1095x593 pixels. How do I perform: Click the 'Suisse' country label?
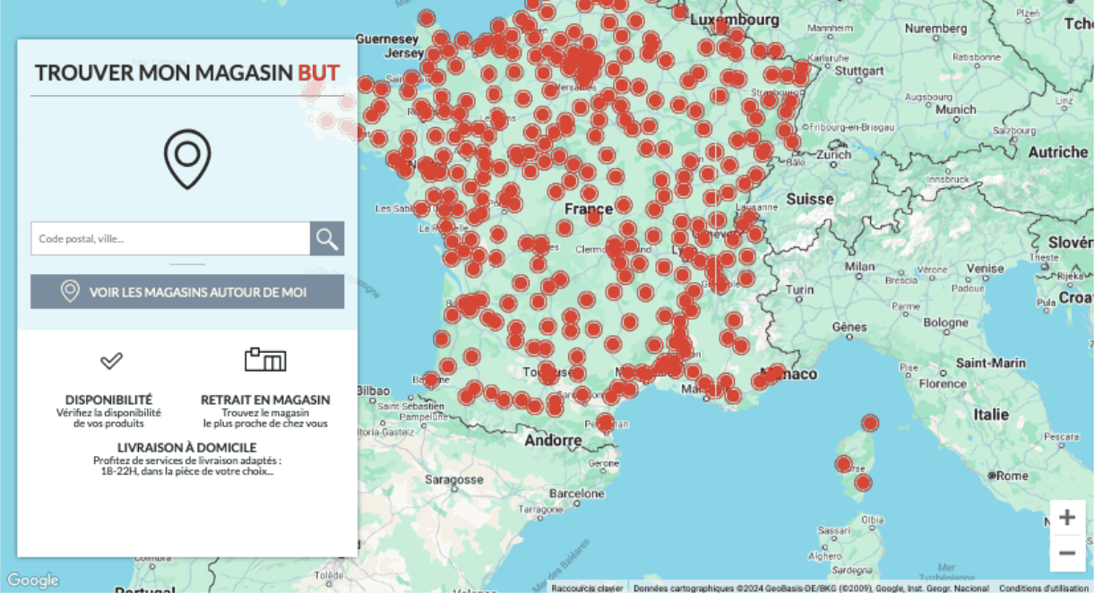809,199
